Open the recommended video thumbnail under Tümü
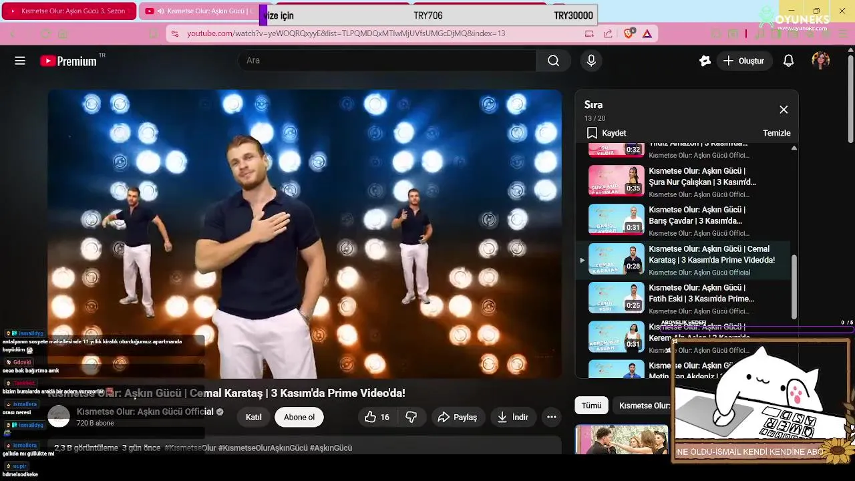Image resolution: width=855 pixels, height=481 pixels. click(621, 440)
